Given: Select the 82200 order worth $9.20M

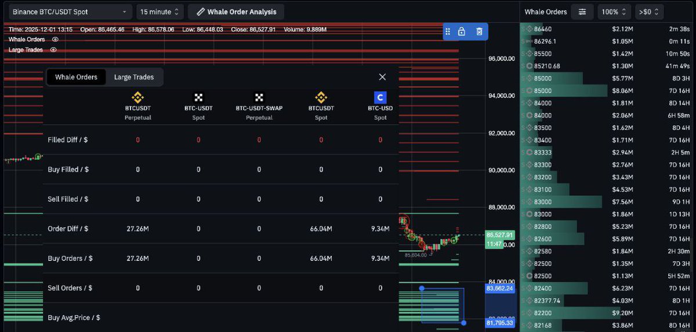Looking at the screenshot, I should click(607, 313).
